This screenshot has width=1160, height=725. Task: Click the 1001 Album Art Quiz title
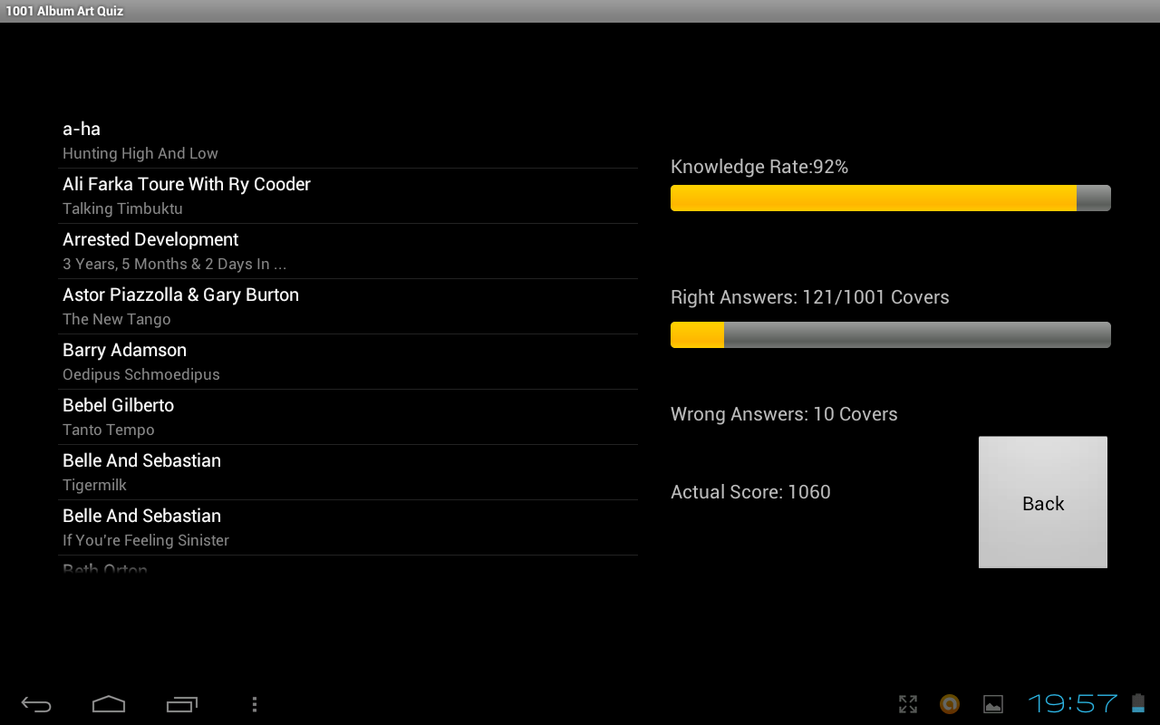point(64,11)
